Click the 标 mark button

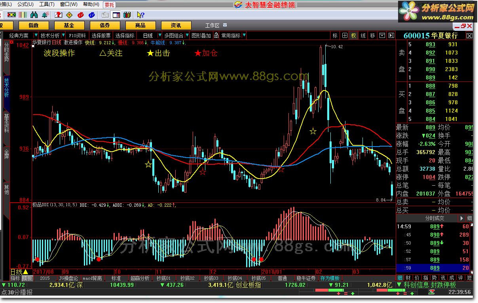pyautogui.click(x=335, y=35)
